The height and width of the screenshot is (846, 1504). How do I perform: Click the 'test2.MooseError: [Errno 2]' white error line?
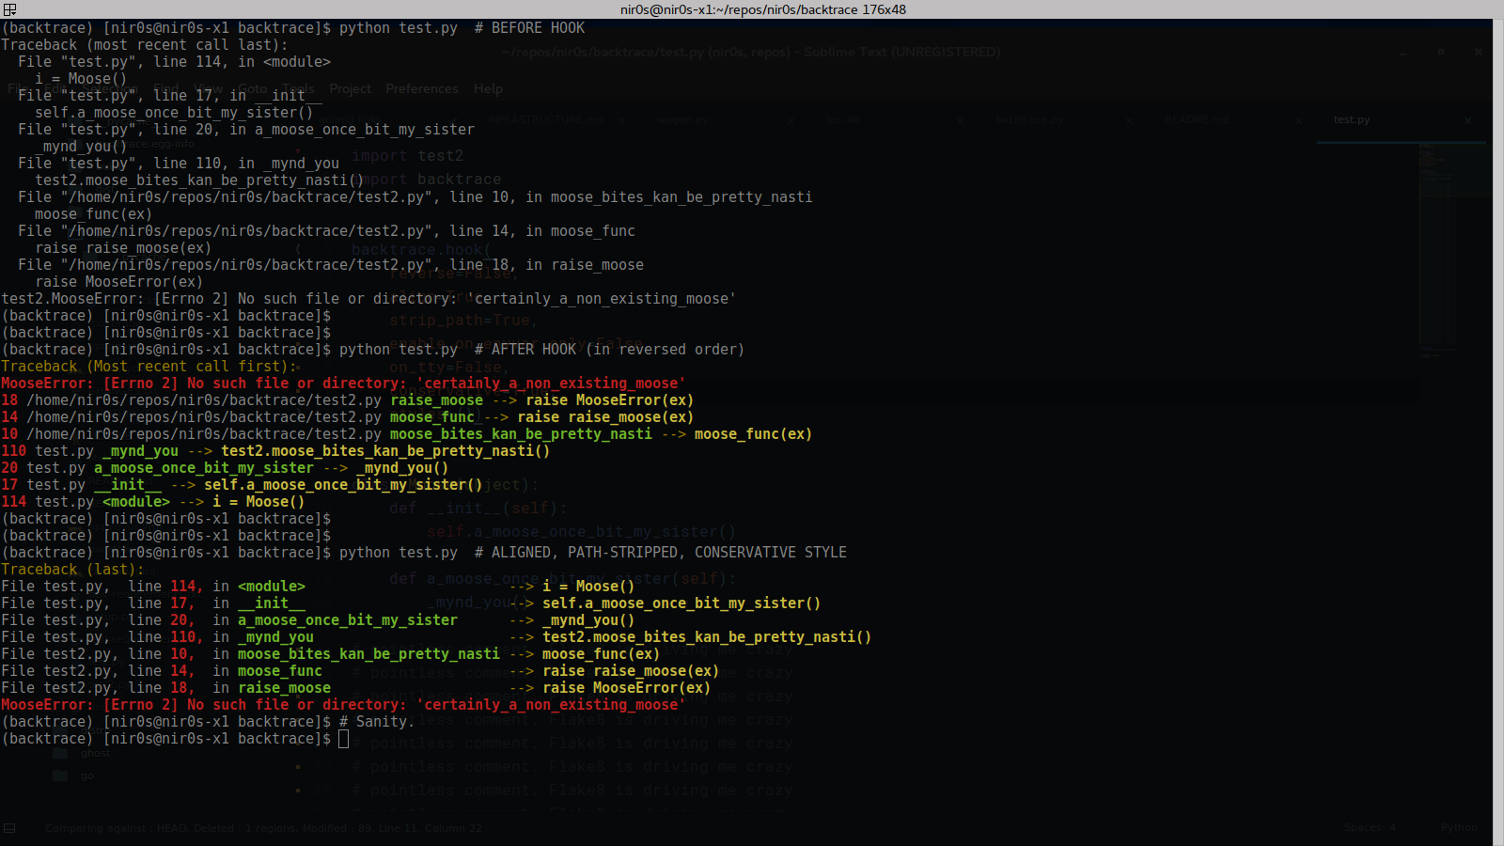point(368,299)
